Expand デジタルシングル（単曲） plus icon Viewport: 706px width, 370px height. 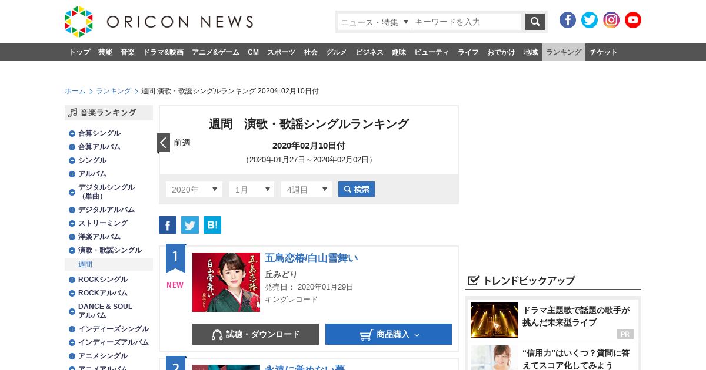click(72, 192)
